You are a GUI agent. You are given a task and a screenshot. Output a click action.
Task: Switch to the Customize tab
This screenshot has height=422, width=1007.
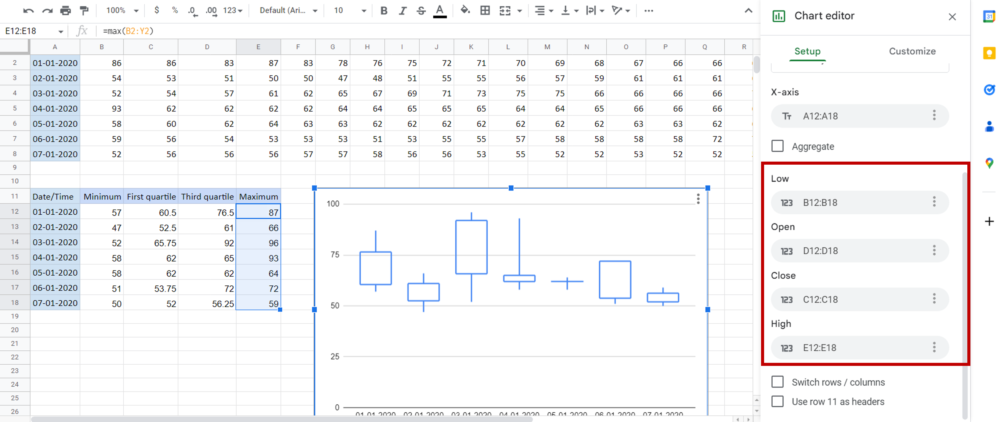coord(912,51)
